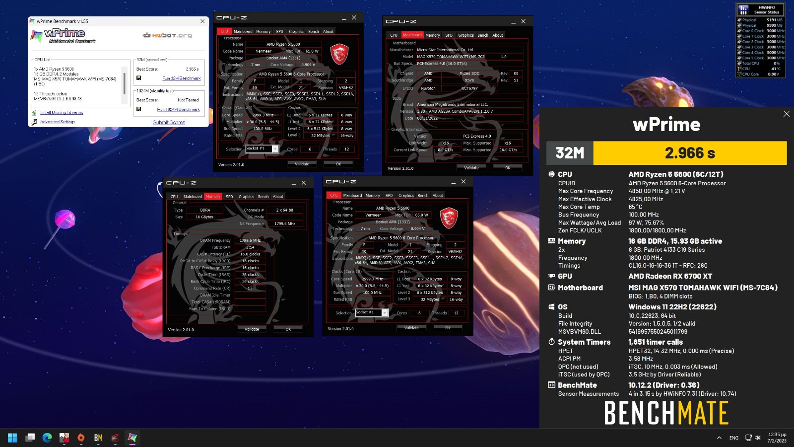Image resolution: width=794 pixels, height=447 pixels.
Task: Click Install Missing Libraries link
Action: click(x=62, y=113)
